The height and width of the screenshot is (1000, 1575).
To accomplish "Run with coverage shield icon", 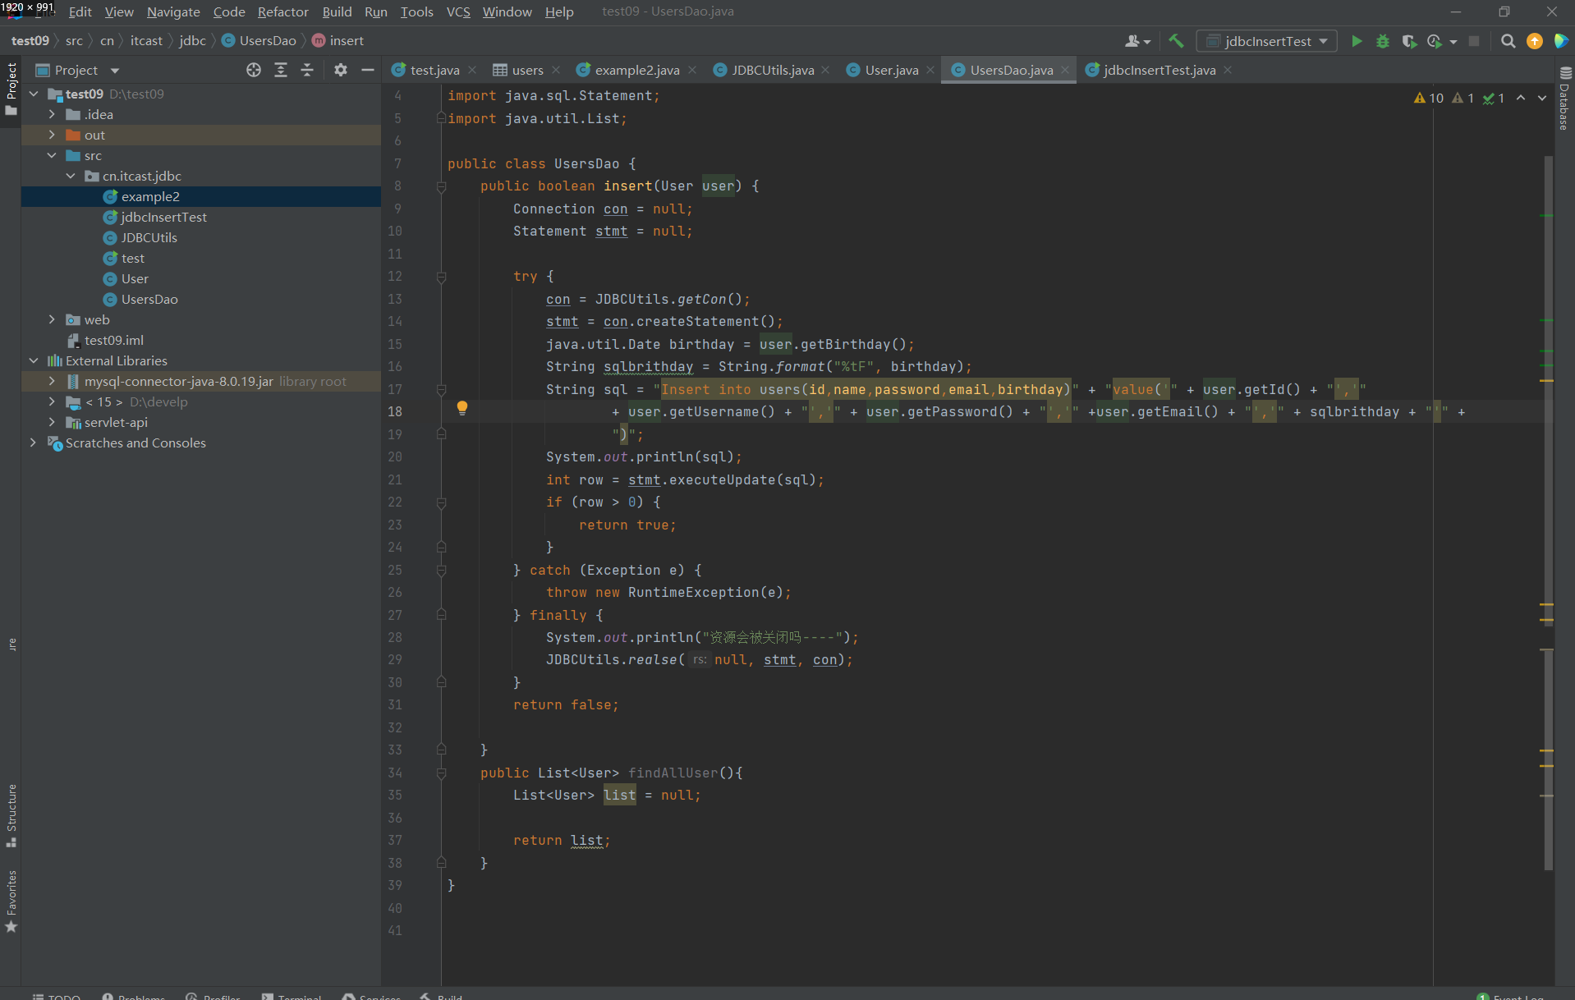I will tap(1409, 41).
